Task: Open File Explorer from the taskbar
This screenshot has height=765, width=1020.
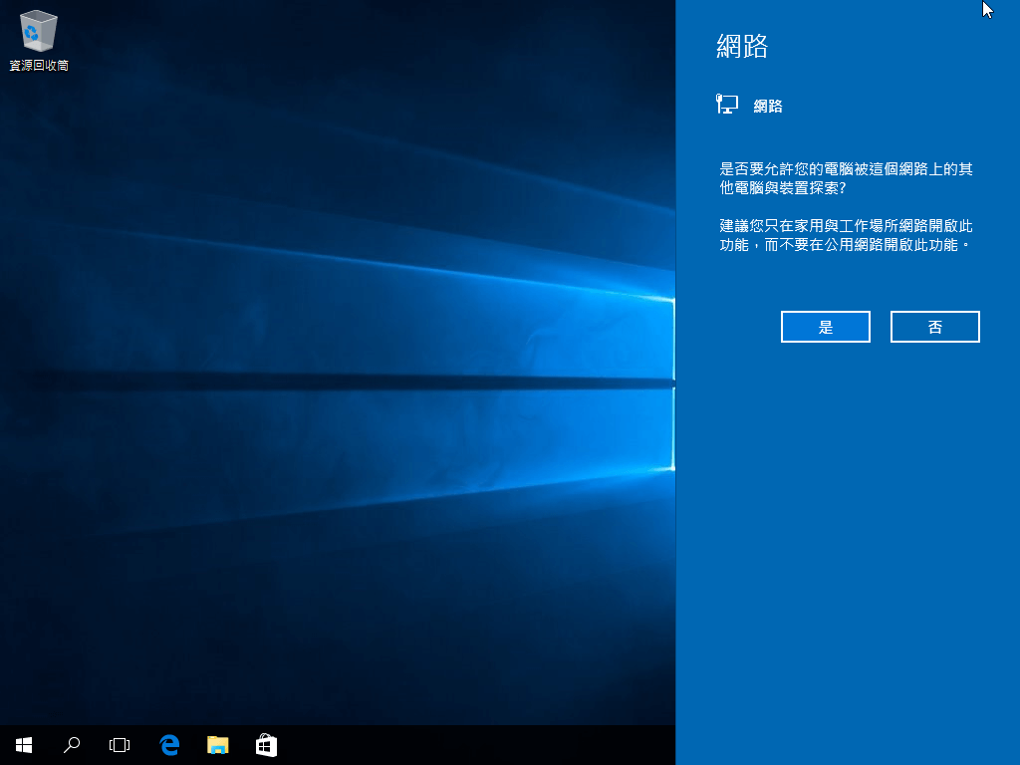Action: pyautogui.click(x=217, y=744)
